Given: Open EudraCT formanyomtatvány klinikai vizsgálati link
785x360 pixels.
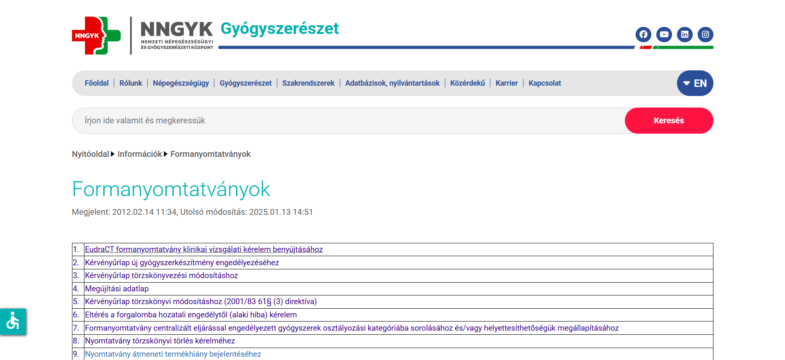Looking at the screenshot, I should tap(204, 250).
